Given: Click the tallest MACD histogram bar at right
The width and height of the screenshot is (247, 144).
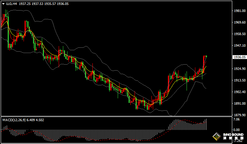Looking at the screenshot, I should [206, 124].
